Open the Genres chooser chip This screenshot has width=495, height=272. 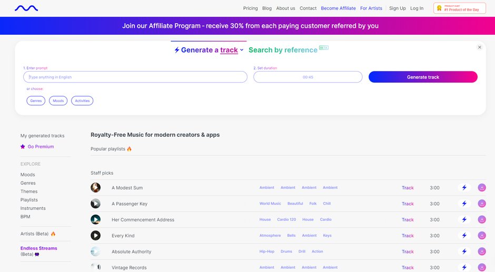click(36, 100)
